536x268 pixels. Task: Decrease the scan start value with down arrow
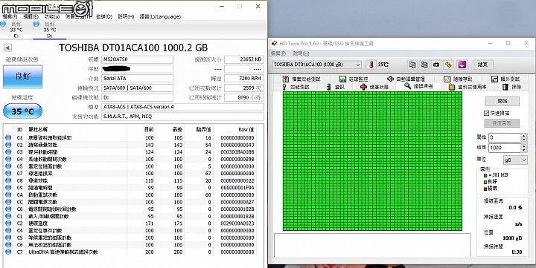point(524,140)
